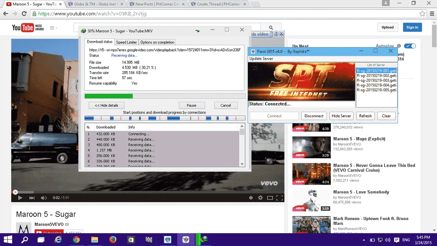437x246 pixels.
Task: Play the Maroon 5 Sugar video
Action: [20, 198]
